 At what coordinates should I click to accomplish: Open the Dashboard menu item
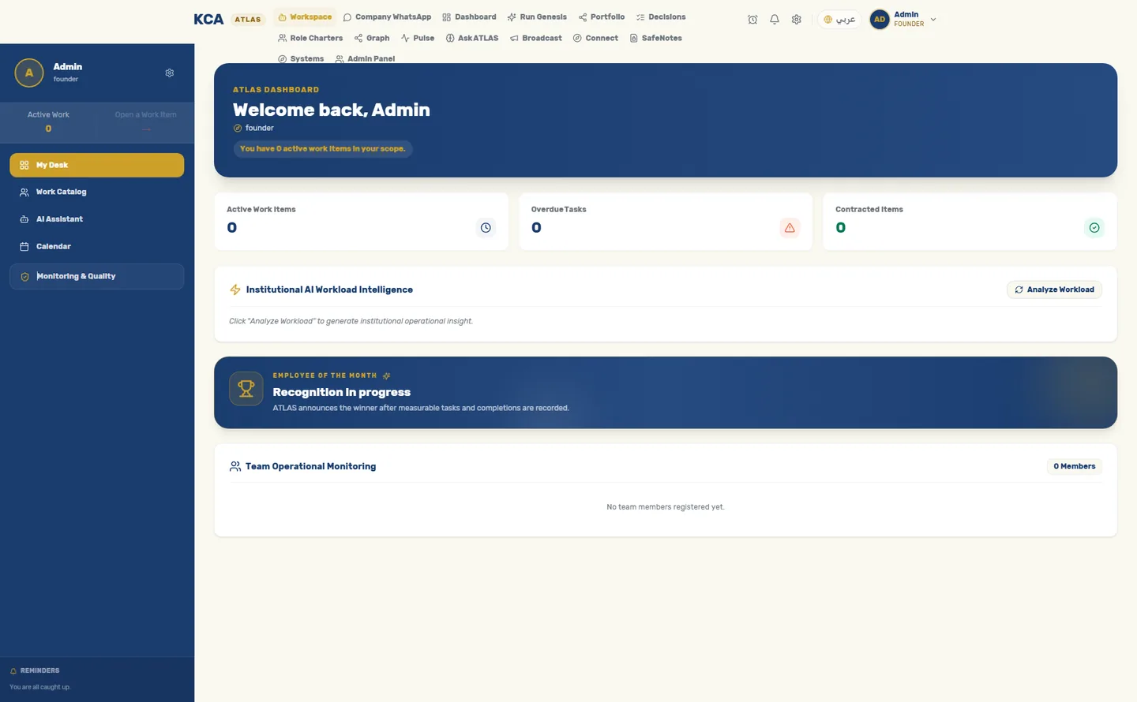[470, 17]
